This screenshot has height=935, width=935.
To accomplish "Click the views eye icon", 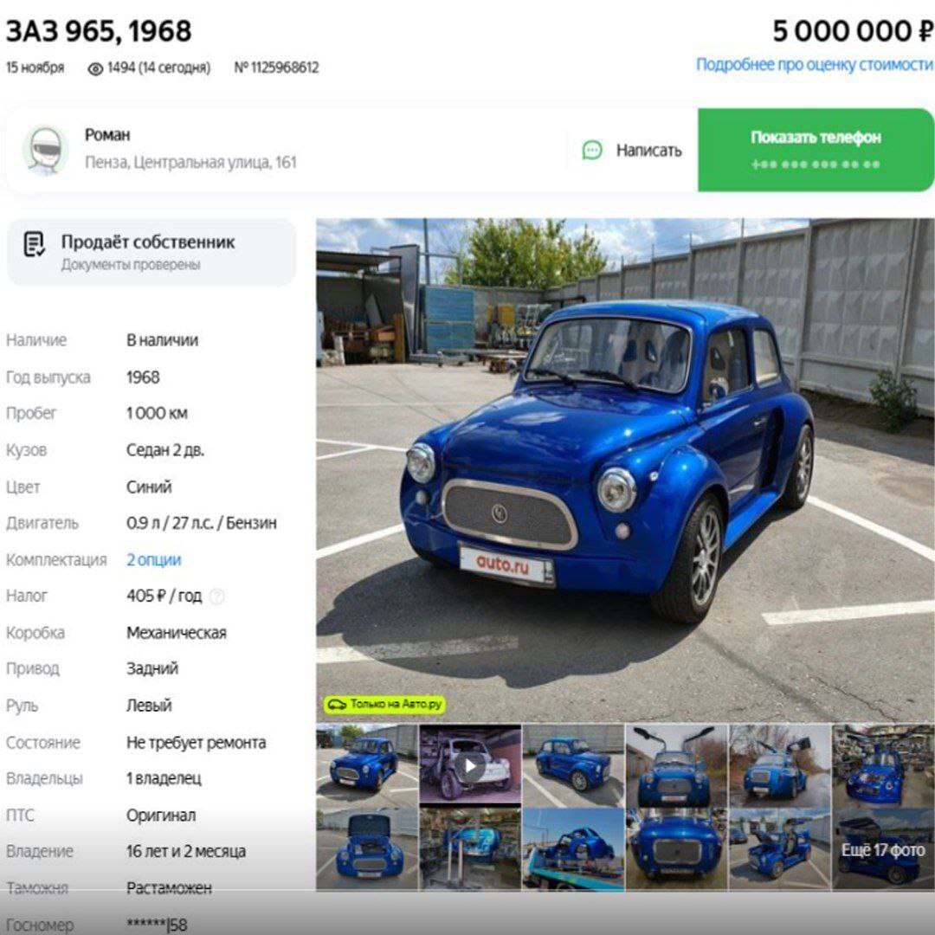I will pyautogui.click(x=95, y=68).
